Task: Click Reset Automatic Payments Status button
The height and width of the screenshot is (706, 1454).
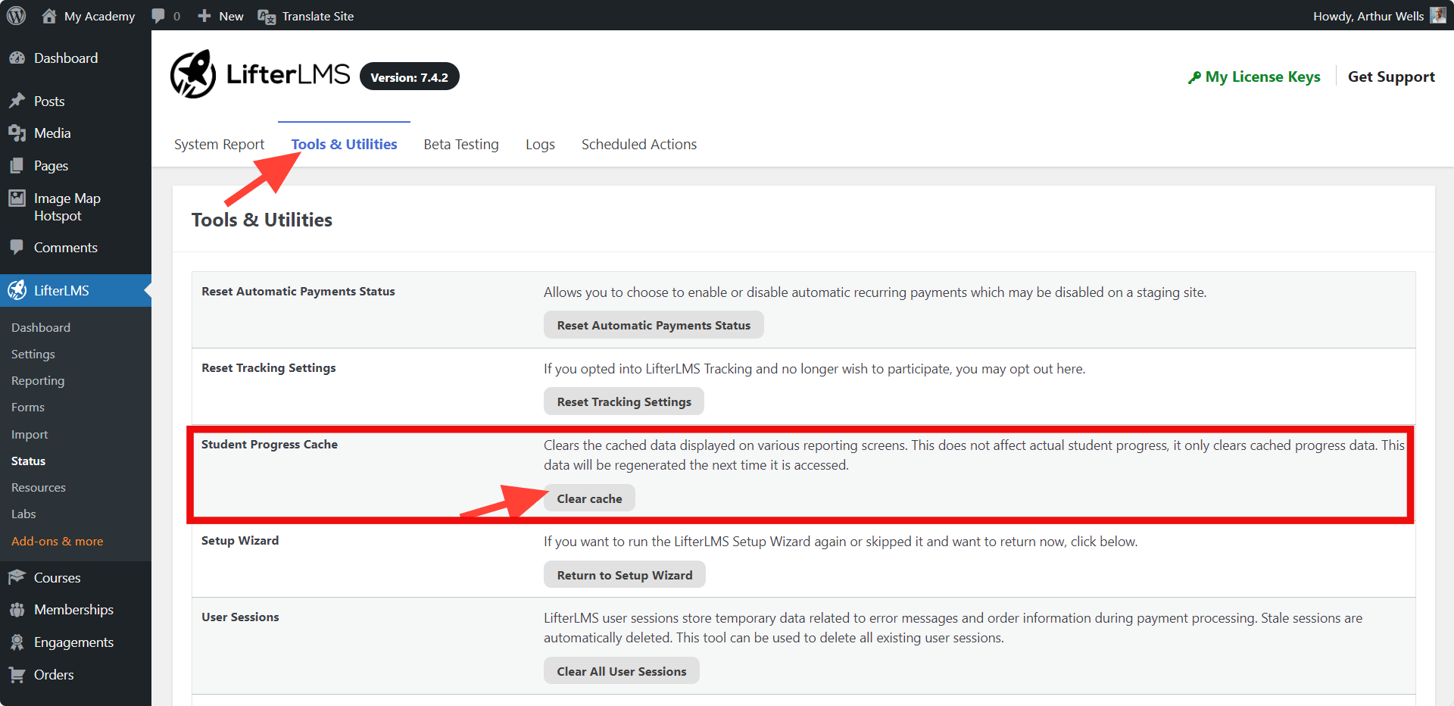Action: coord(654,325)
